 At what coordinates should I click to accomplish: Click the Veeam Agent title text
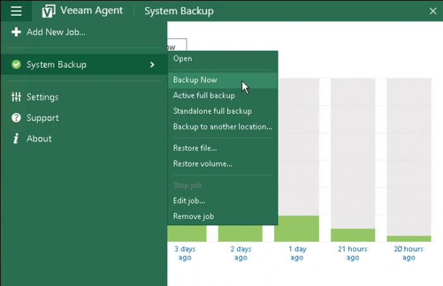(92, 11)
